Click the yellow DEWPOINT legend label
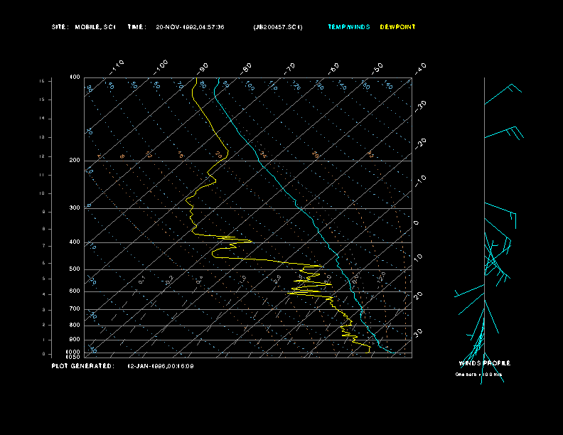This screenshot has width=563, height=435. tap(397, 27)
